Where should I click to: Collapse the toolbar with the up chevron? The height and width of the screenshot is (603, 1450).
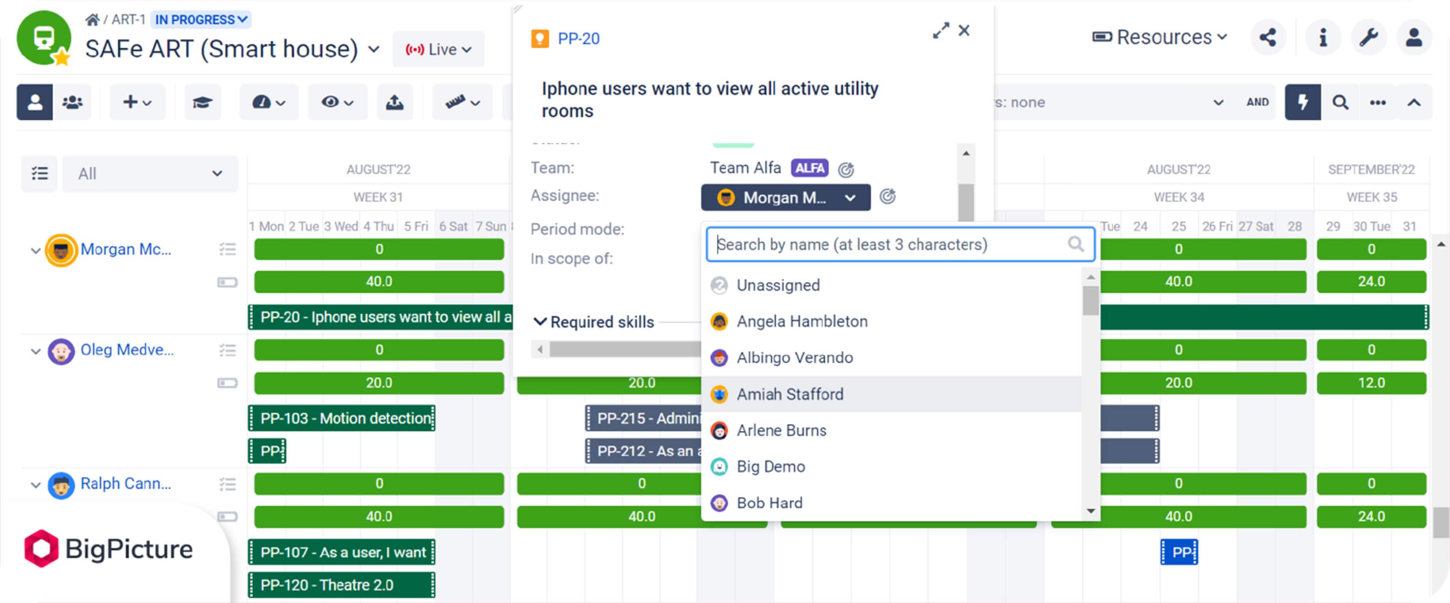point(1414,102)
